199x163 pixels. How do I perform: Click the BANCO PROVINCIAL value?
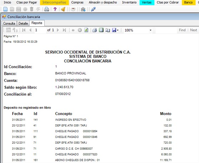pos(71,73)
